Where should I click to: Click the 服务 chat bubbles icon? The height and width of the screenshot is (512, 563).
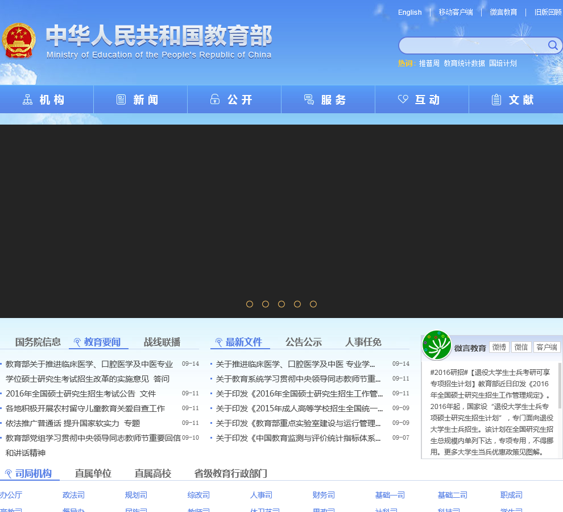309,100
